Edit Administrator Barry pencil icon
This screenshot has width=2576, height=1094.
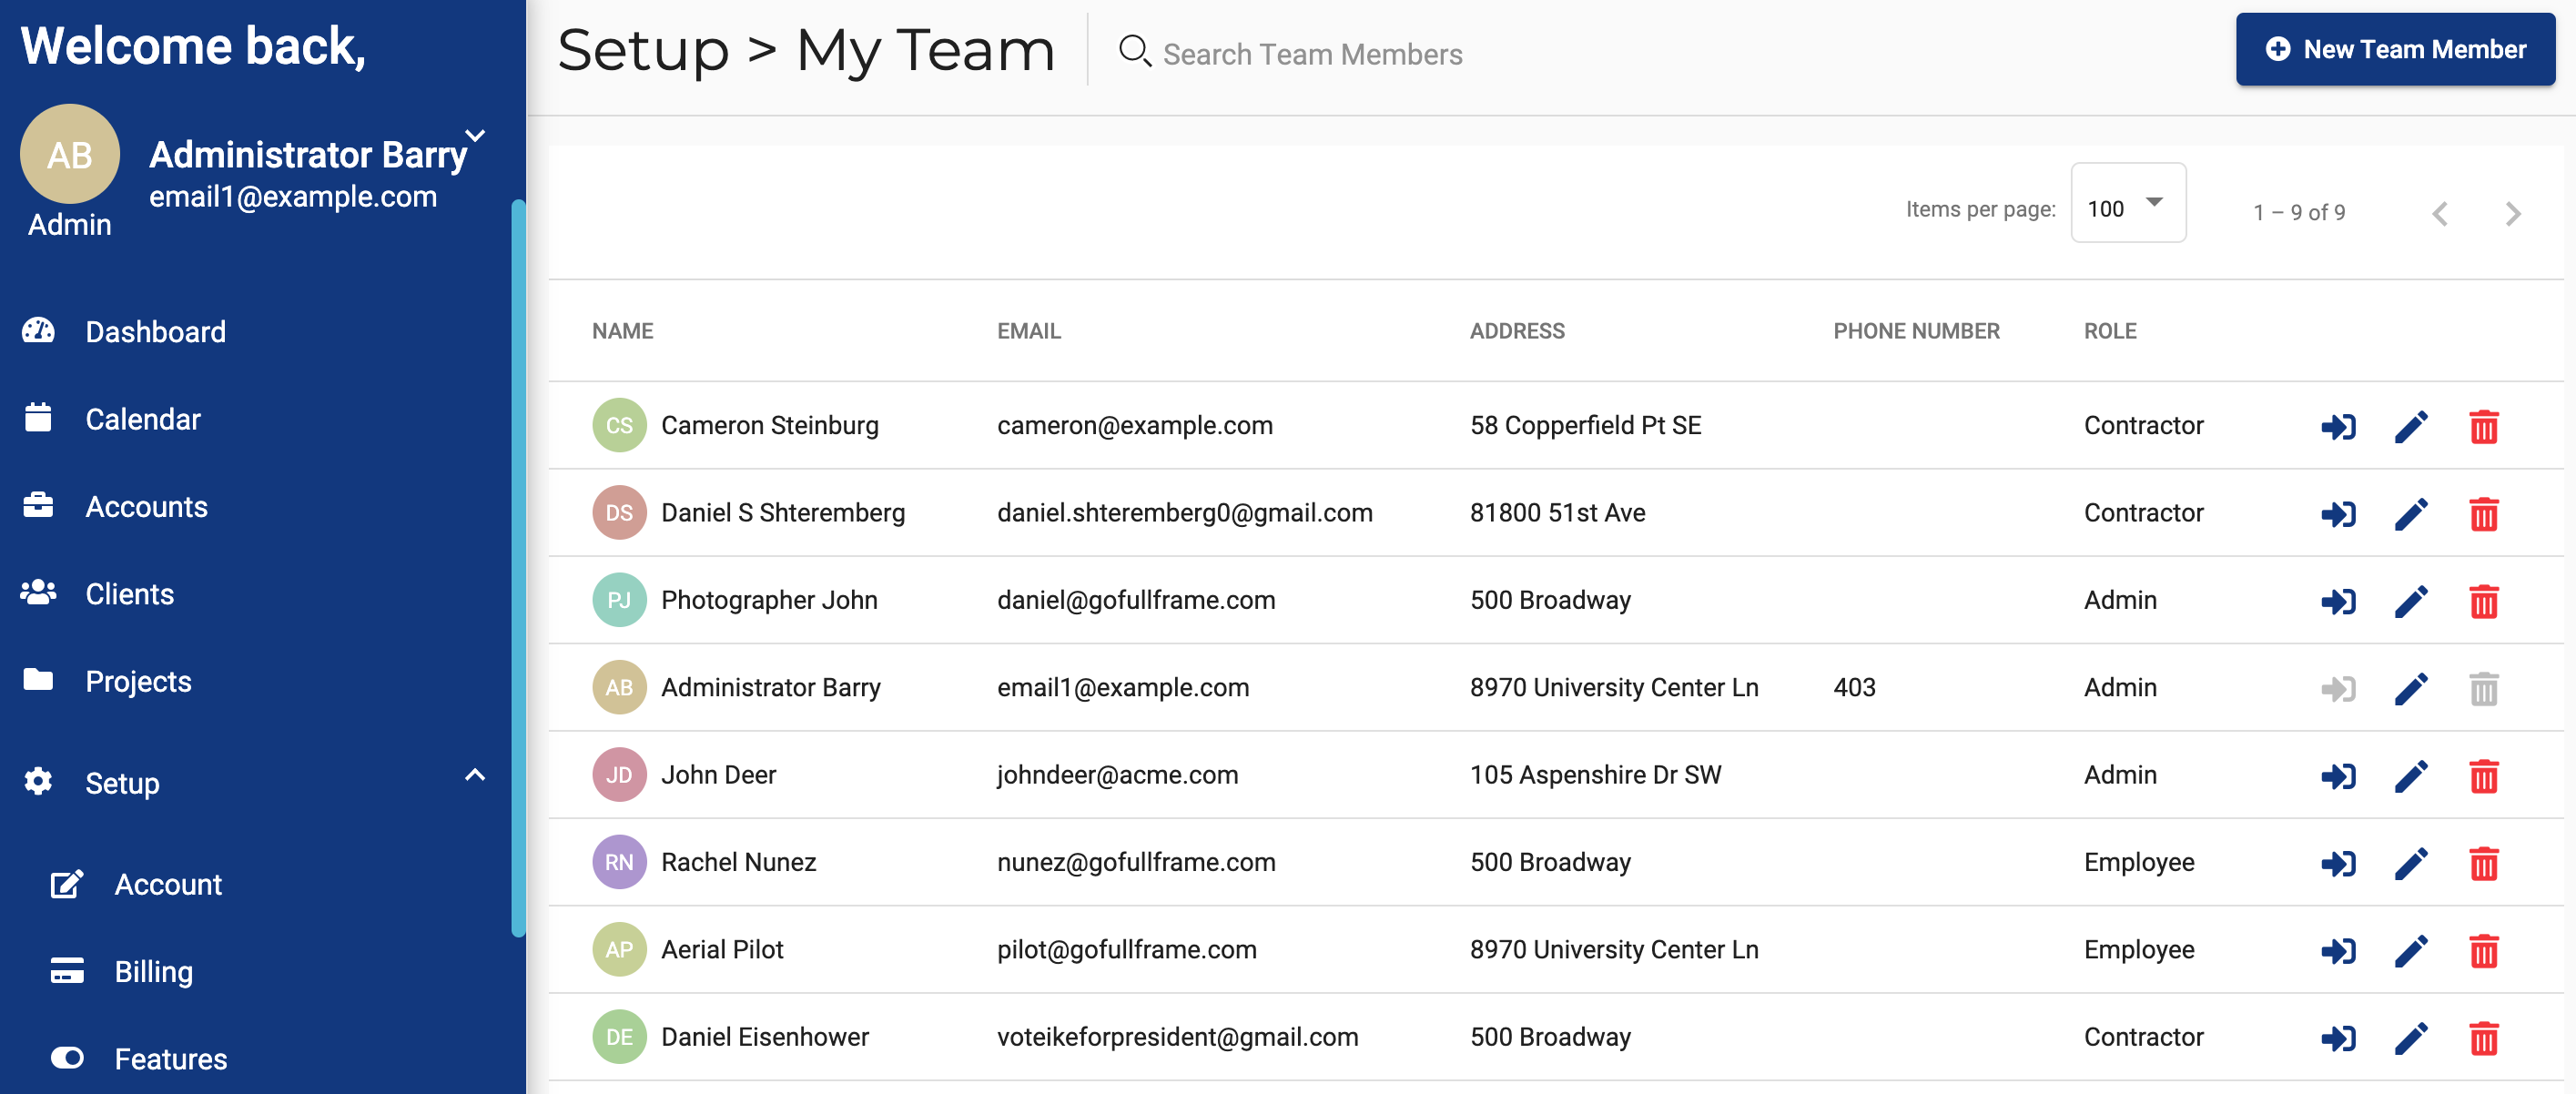[2411, 688]
